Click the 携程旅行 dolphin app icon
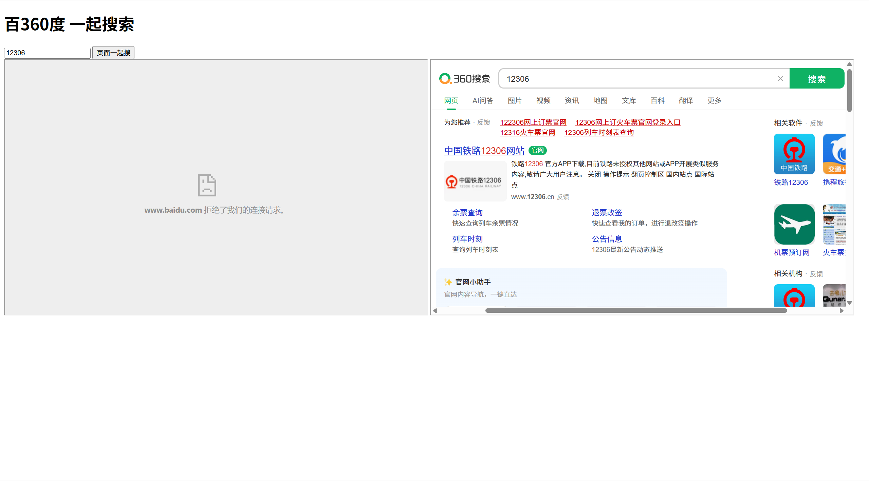869x481 pixels. click(834, 154)
